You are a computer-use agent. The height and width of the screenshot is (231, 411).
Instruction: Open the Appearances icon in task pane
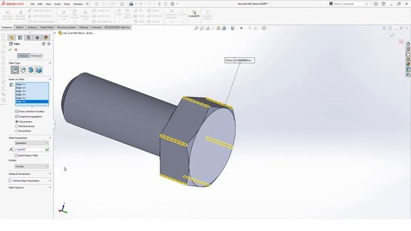[x=408, y=64]
